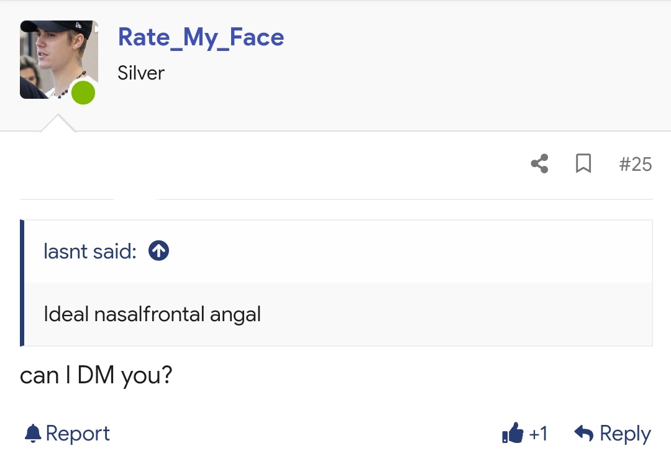
Task: Click the bell icon beside Report
Action: click(32, 434)
